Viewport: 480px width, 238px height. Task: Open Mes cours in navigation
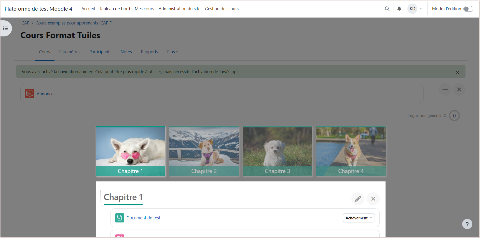(x=144, y=9)
